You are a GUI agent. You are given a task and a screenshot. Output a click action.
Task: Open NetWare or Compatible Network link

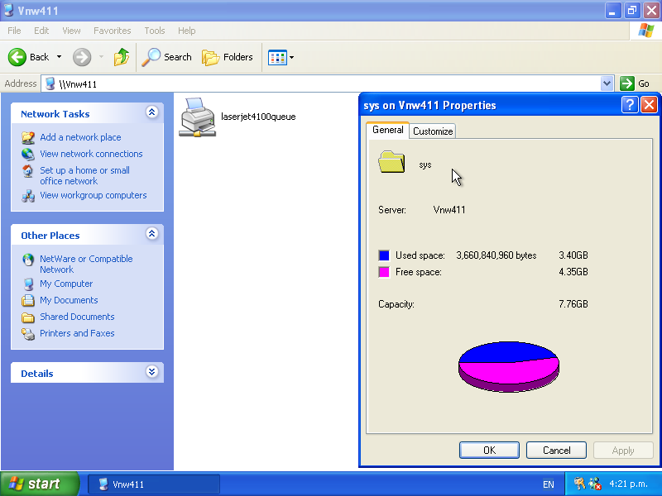point(86,264)
